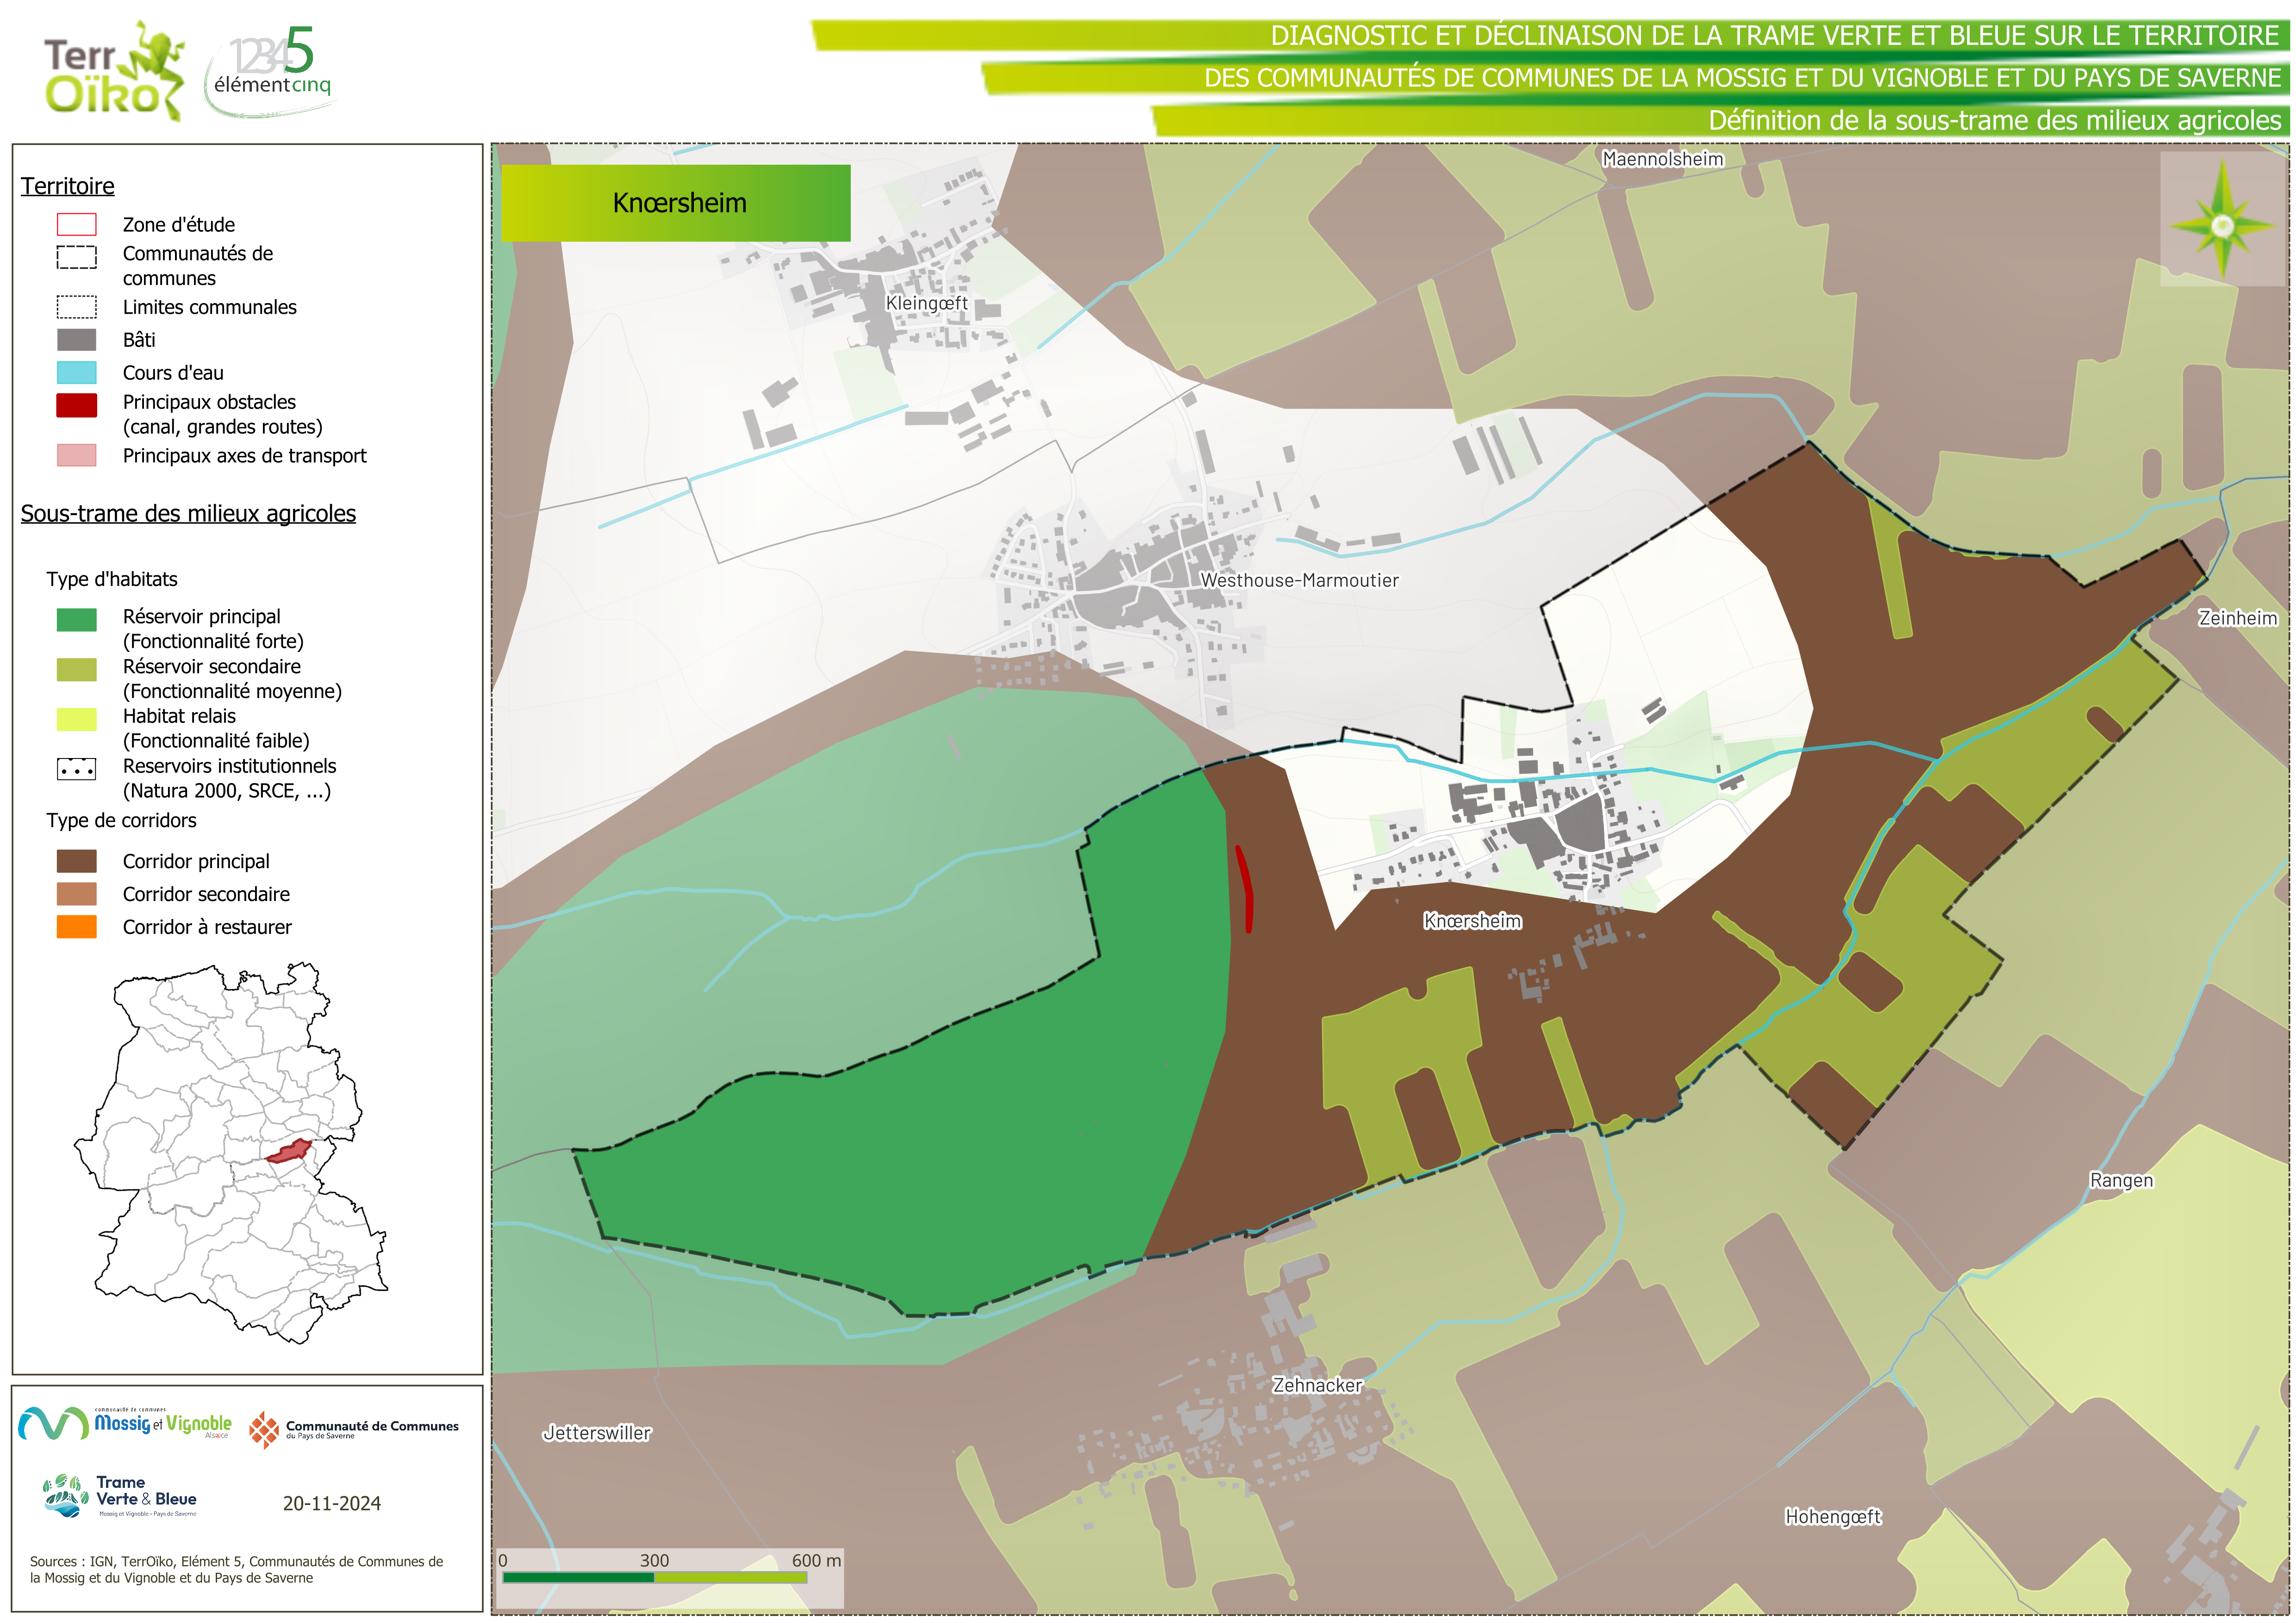The height and width of the screenshot is (1623, 2296).
Task: Click the Réservoir principal green swatch
Action: point(77,620)
